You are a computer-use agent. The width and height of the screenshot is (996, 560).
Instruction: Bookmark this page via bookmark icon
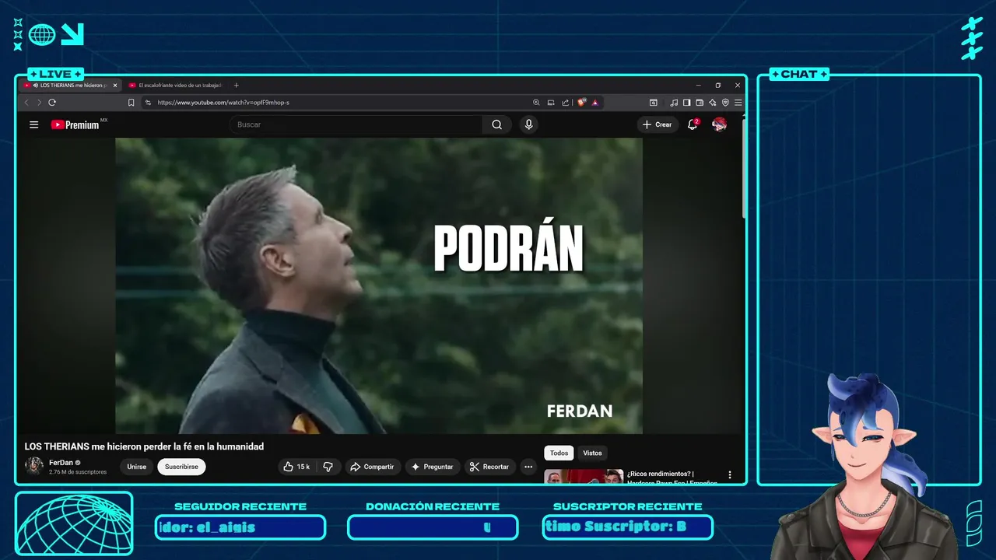click(131, 103)
